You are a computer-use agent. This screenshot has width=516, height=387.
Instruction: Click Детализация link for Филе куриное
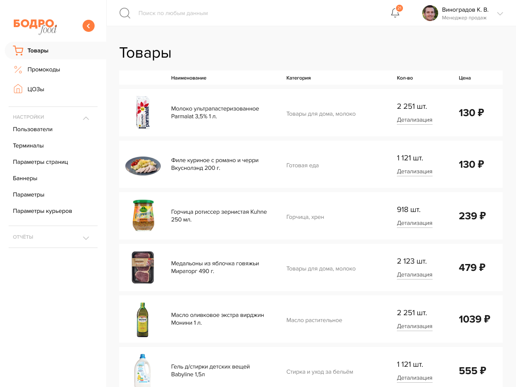[x=415, y=172]
